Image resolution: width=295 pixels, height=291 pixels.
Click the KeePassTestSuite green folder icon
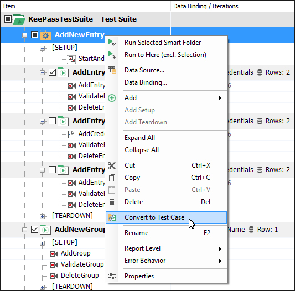[x=19, y=19]
